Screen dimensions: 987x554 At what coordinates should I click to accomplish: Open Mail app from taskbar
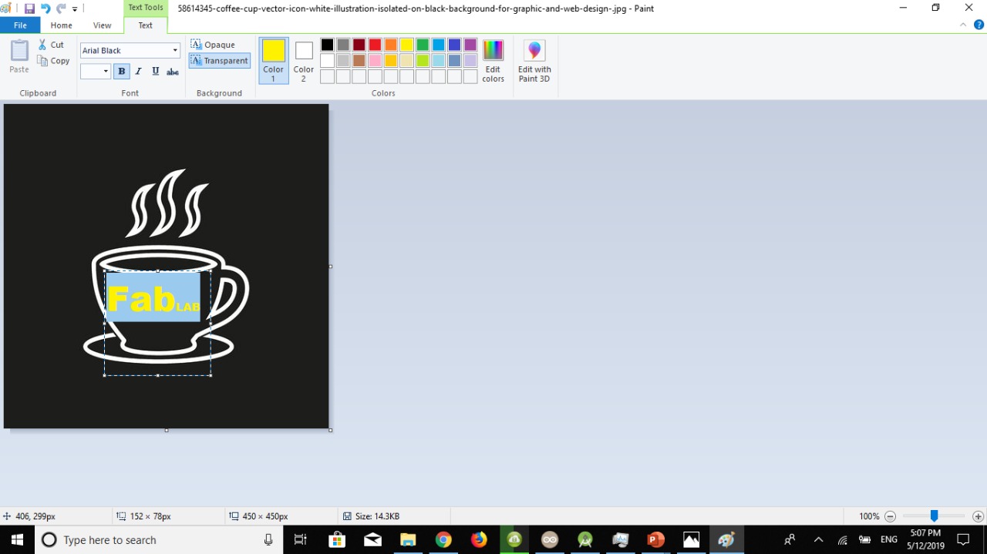click(x=372, y=539)
